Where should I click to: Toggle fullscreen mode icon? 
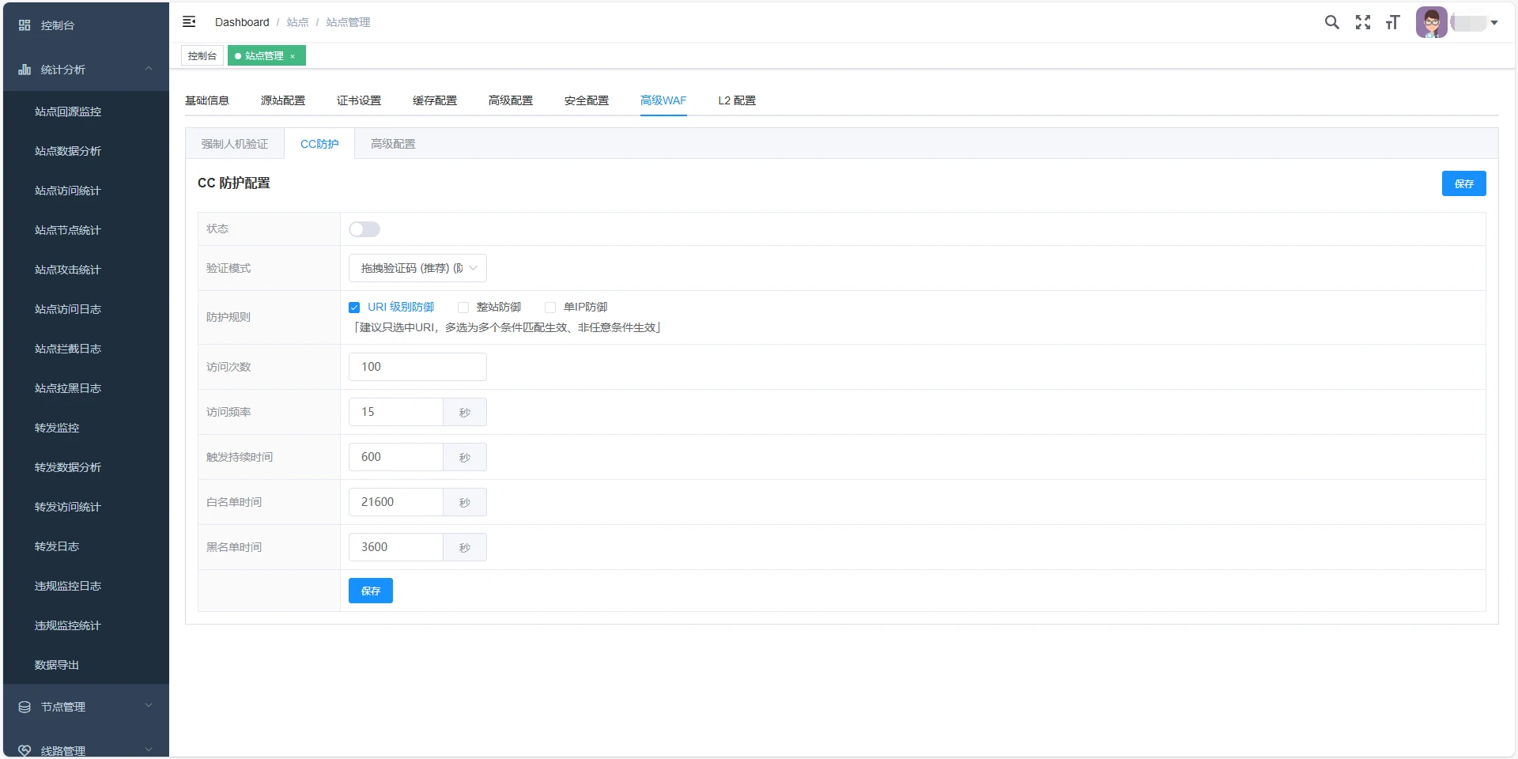[x=1363, y=22]
